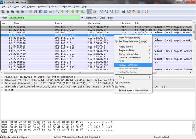Expand the Frame 13 tree row

(2, 76)
